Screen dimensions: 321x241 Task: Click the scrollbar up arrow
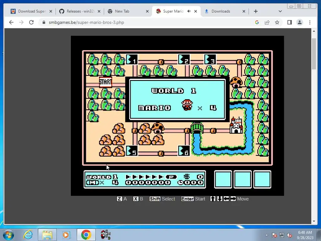pos(314,31)
